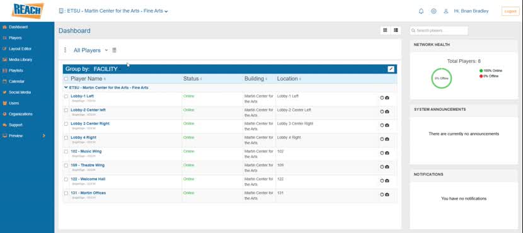Toggle the select-all players checkbox in header
The width and height of the screenshot is (523, 233).
click(66, 79)
